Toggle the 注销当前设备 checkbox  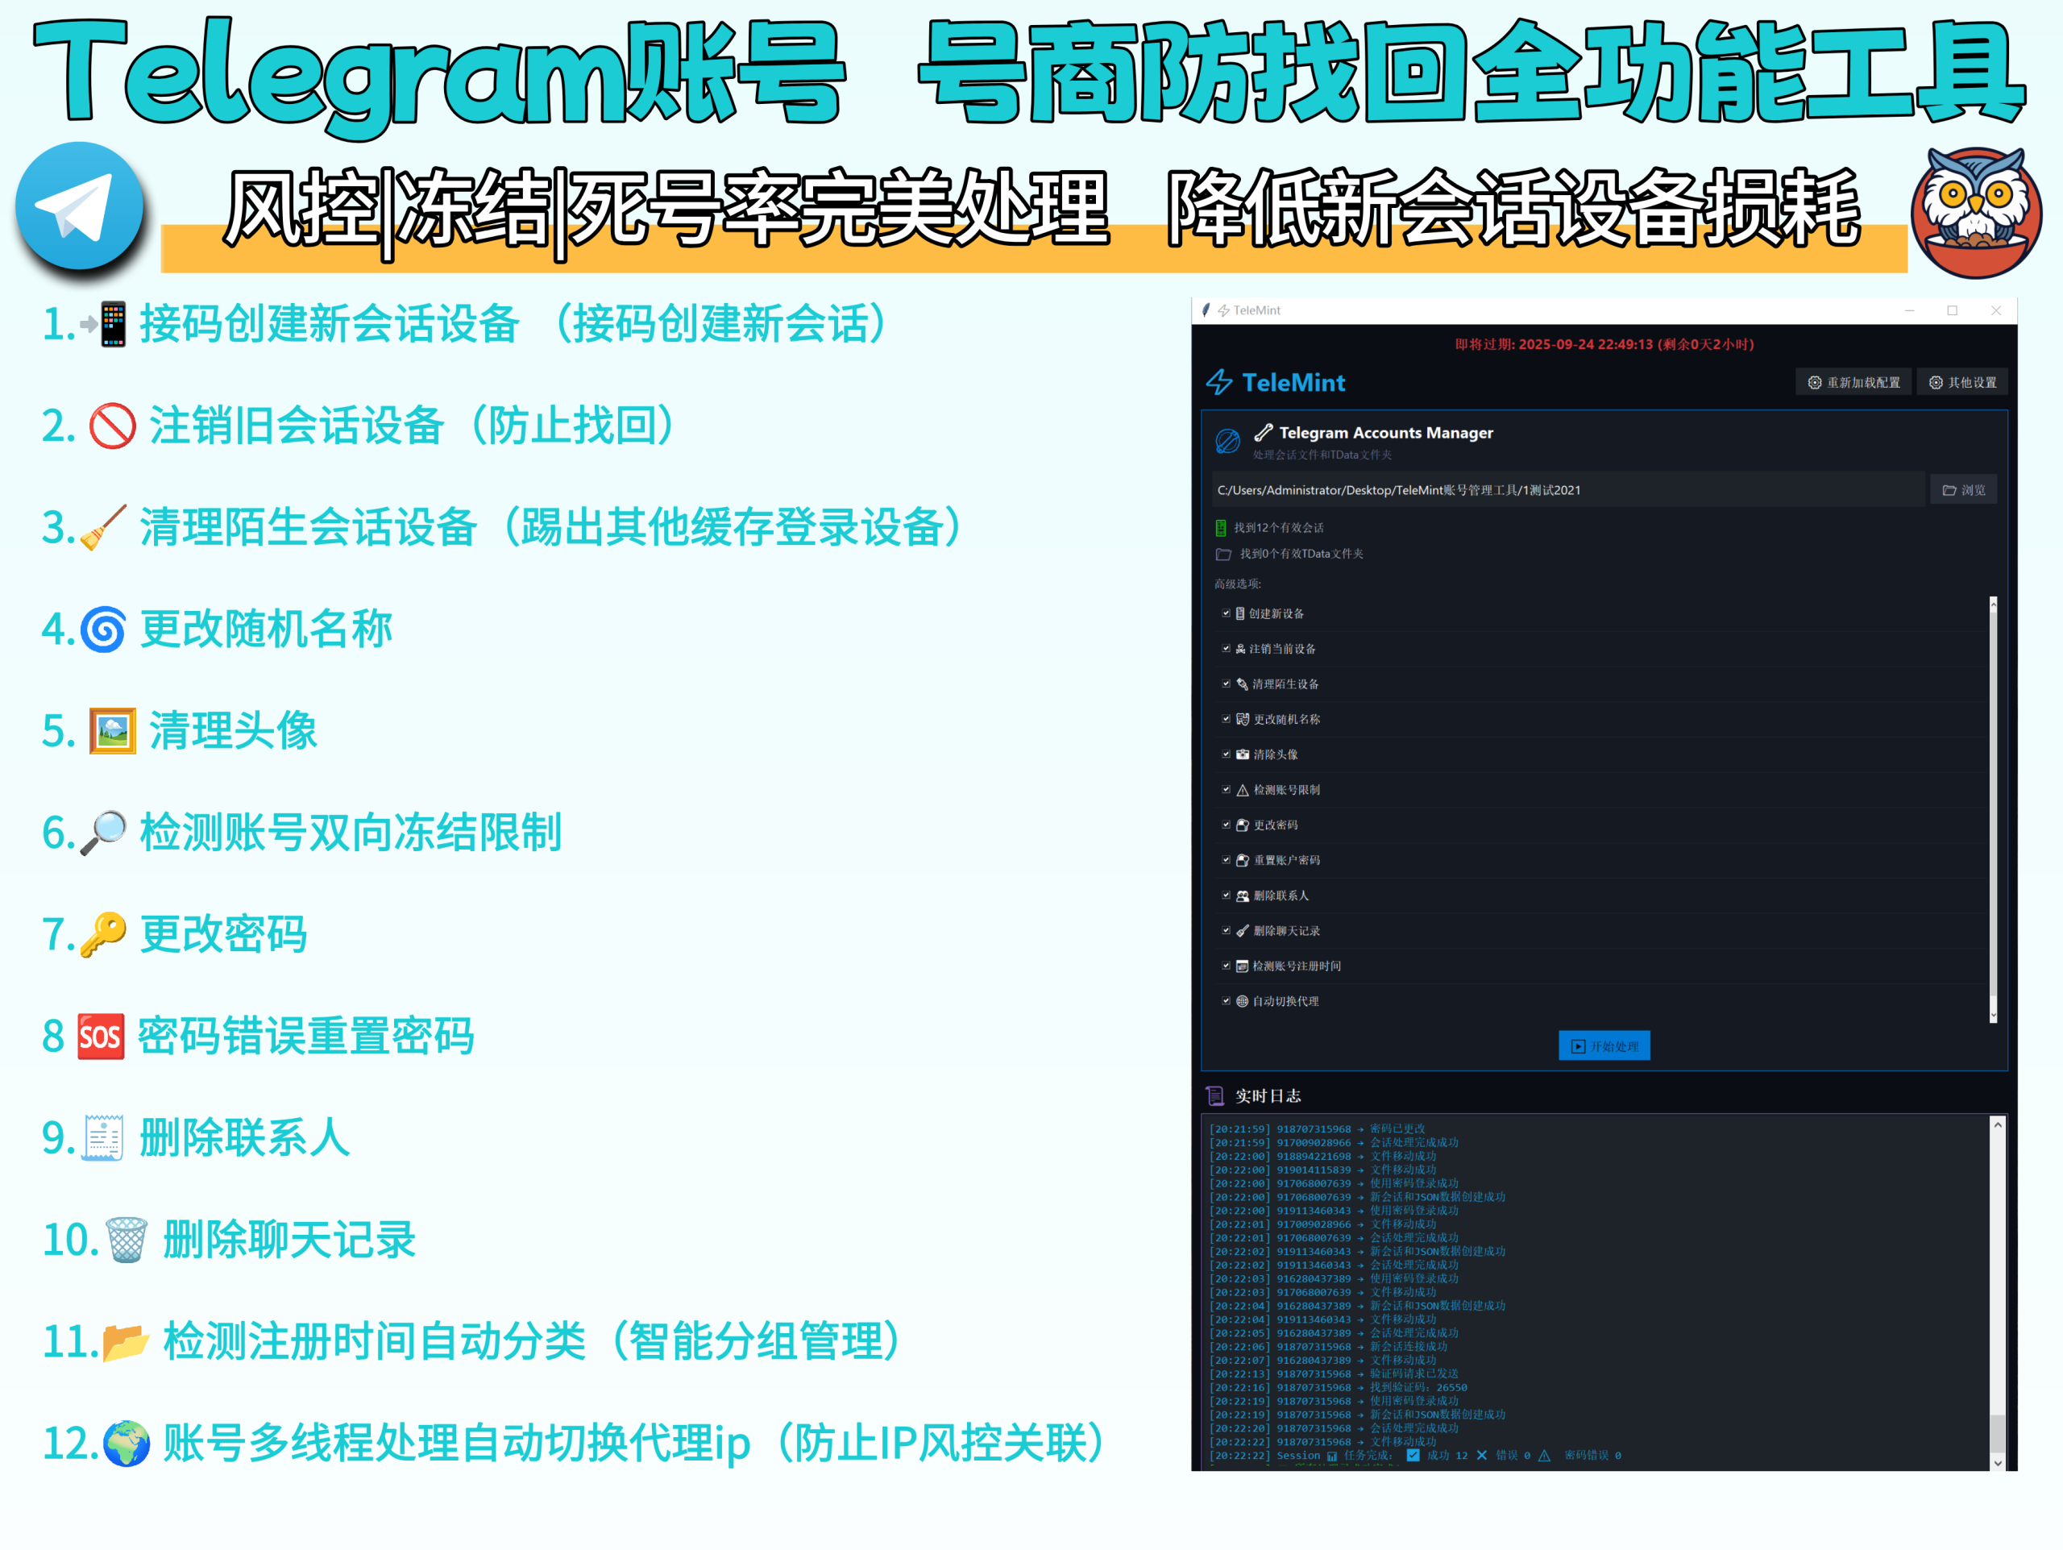pos(1227,649)
